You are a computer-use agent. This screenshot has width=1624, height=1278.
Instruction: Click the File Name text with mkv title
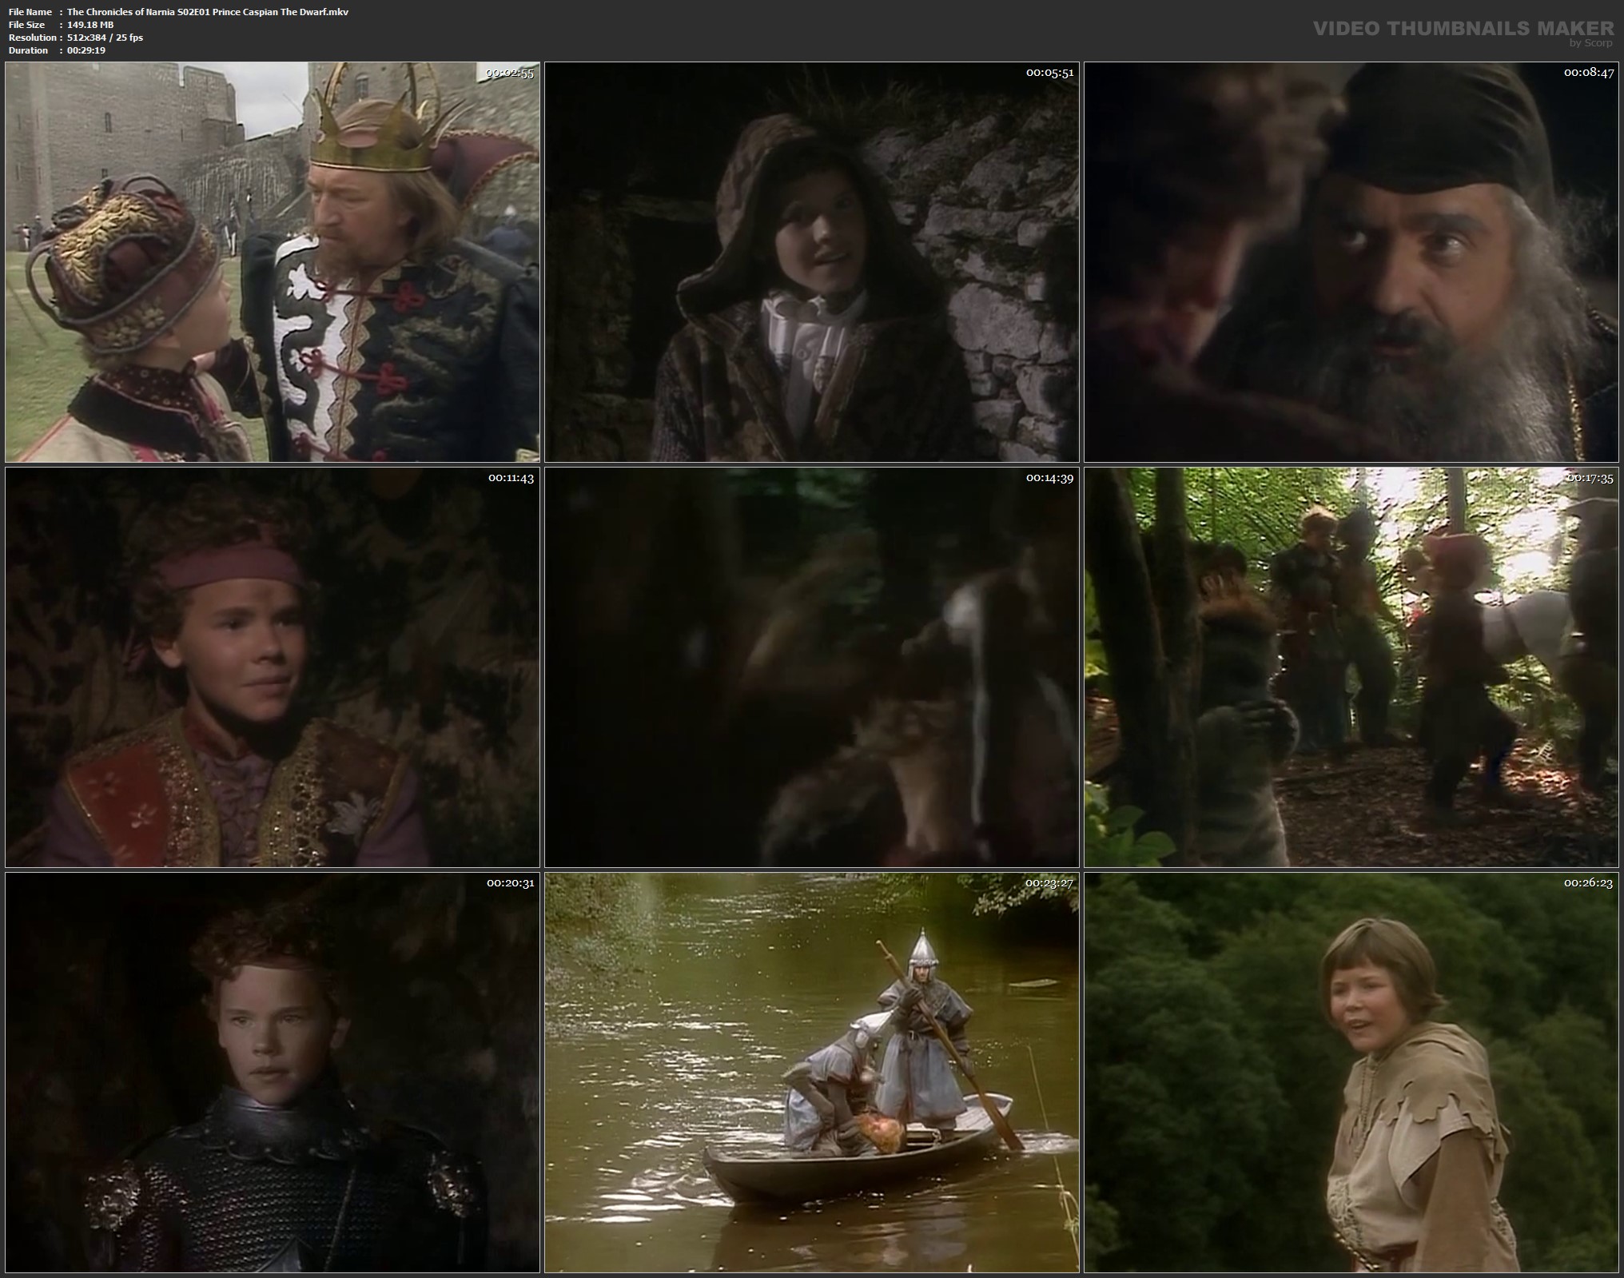(x=208, y=12)
